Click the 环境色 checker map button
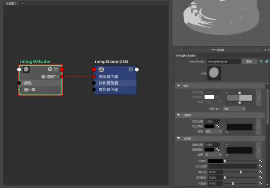270x188 pixels. [x=261, y=161]
